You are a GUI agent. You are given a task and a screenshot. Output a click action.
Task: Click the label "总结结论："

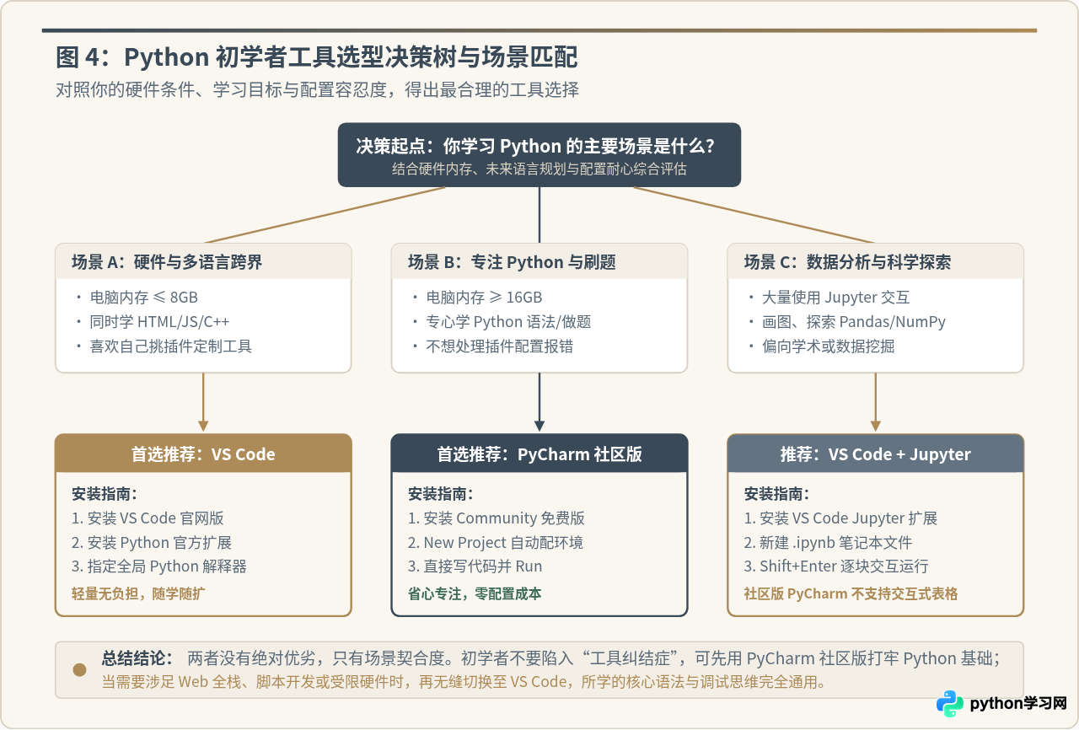(x=138, y=658)
